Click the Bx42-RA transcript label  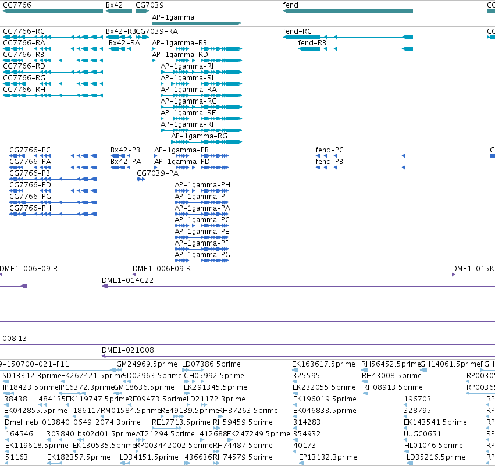pos(124,43)
